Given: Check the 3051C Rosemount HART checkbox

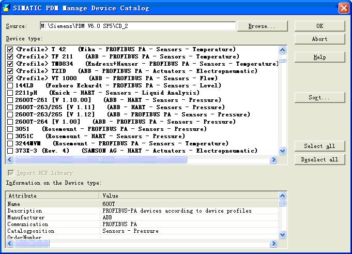Looking at the screenshot, I should [10, 136].
